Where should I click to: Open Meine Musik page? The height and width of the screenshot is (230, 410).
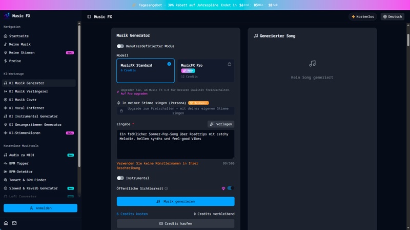[x=39, y=44]
